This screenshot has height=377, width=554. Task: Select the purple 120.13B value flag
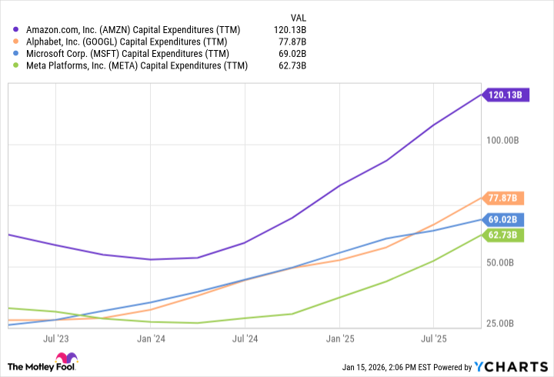coord(505,95)
